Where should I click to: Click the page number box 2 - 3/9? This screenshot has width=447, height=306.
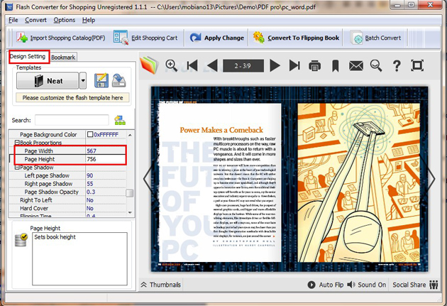(x=243, y=66)
